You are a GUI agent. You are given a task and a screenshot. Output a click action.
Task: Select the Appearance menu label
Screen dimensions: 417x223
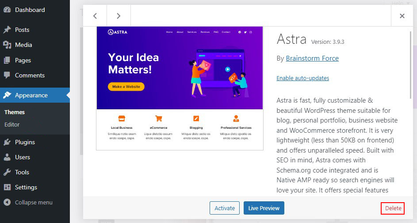(31, 95)
